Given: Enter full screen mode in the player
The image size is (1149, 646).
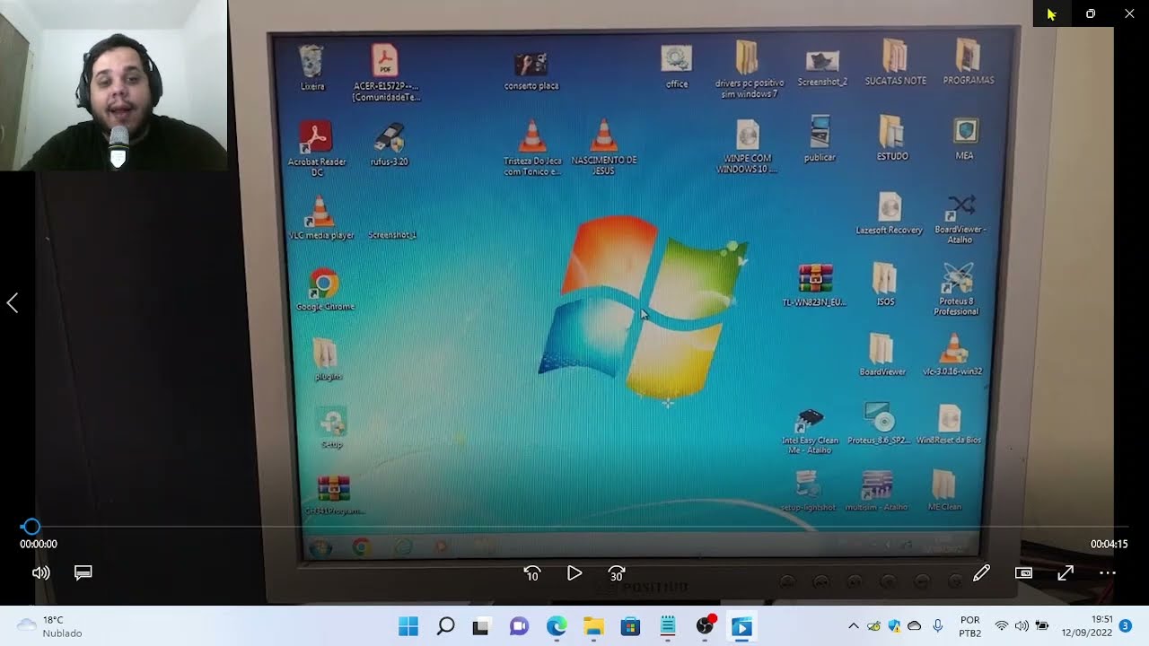Looking at the screenshot, I should point(1066,572).
